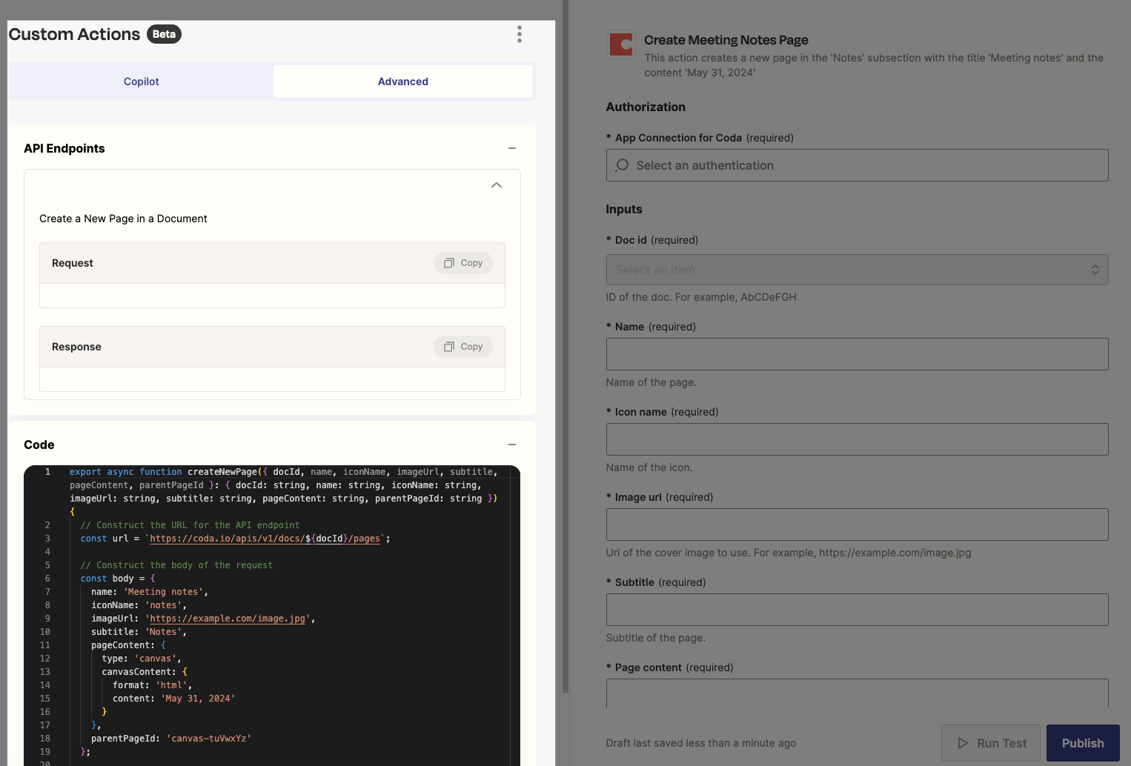Publish the custom action
This screenshot has width=1131, height=766.
(x=1083, y=743)
